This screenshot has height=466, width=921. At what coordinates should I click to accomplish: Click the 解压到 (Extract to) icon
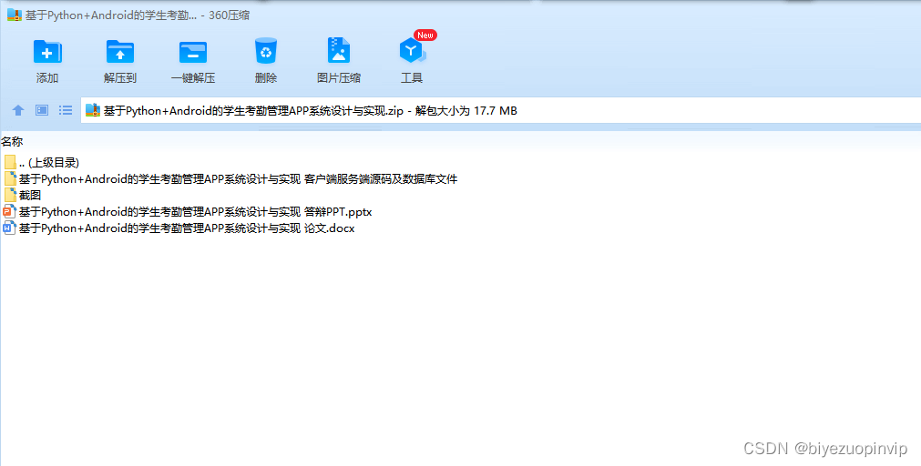pyautogui.click(x=120, y=52)
